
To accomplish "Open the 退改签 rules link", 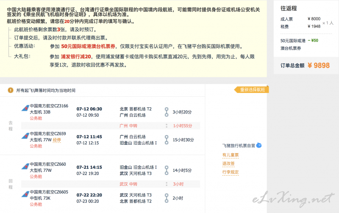I will click(x=228, y=164).
